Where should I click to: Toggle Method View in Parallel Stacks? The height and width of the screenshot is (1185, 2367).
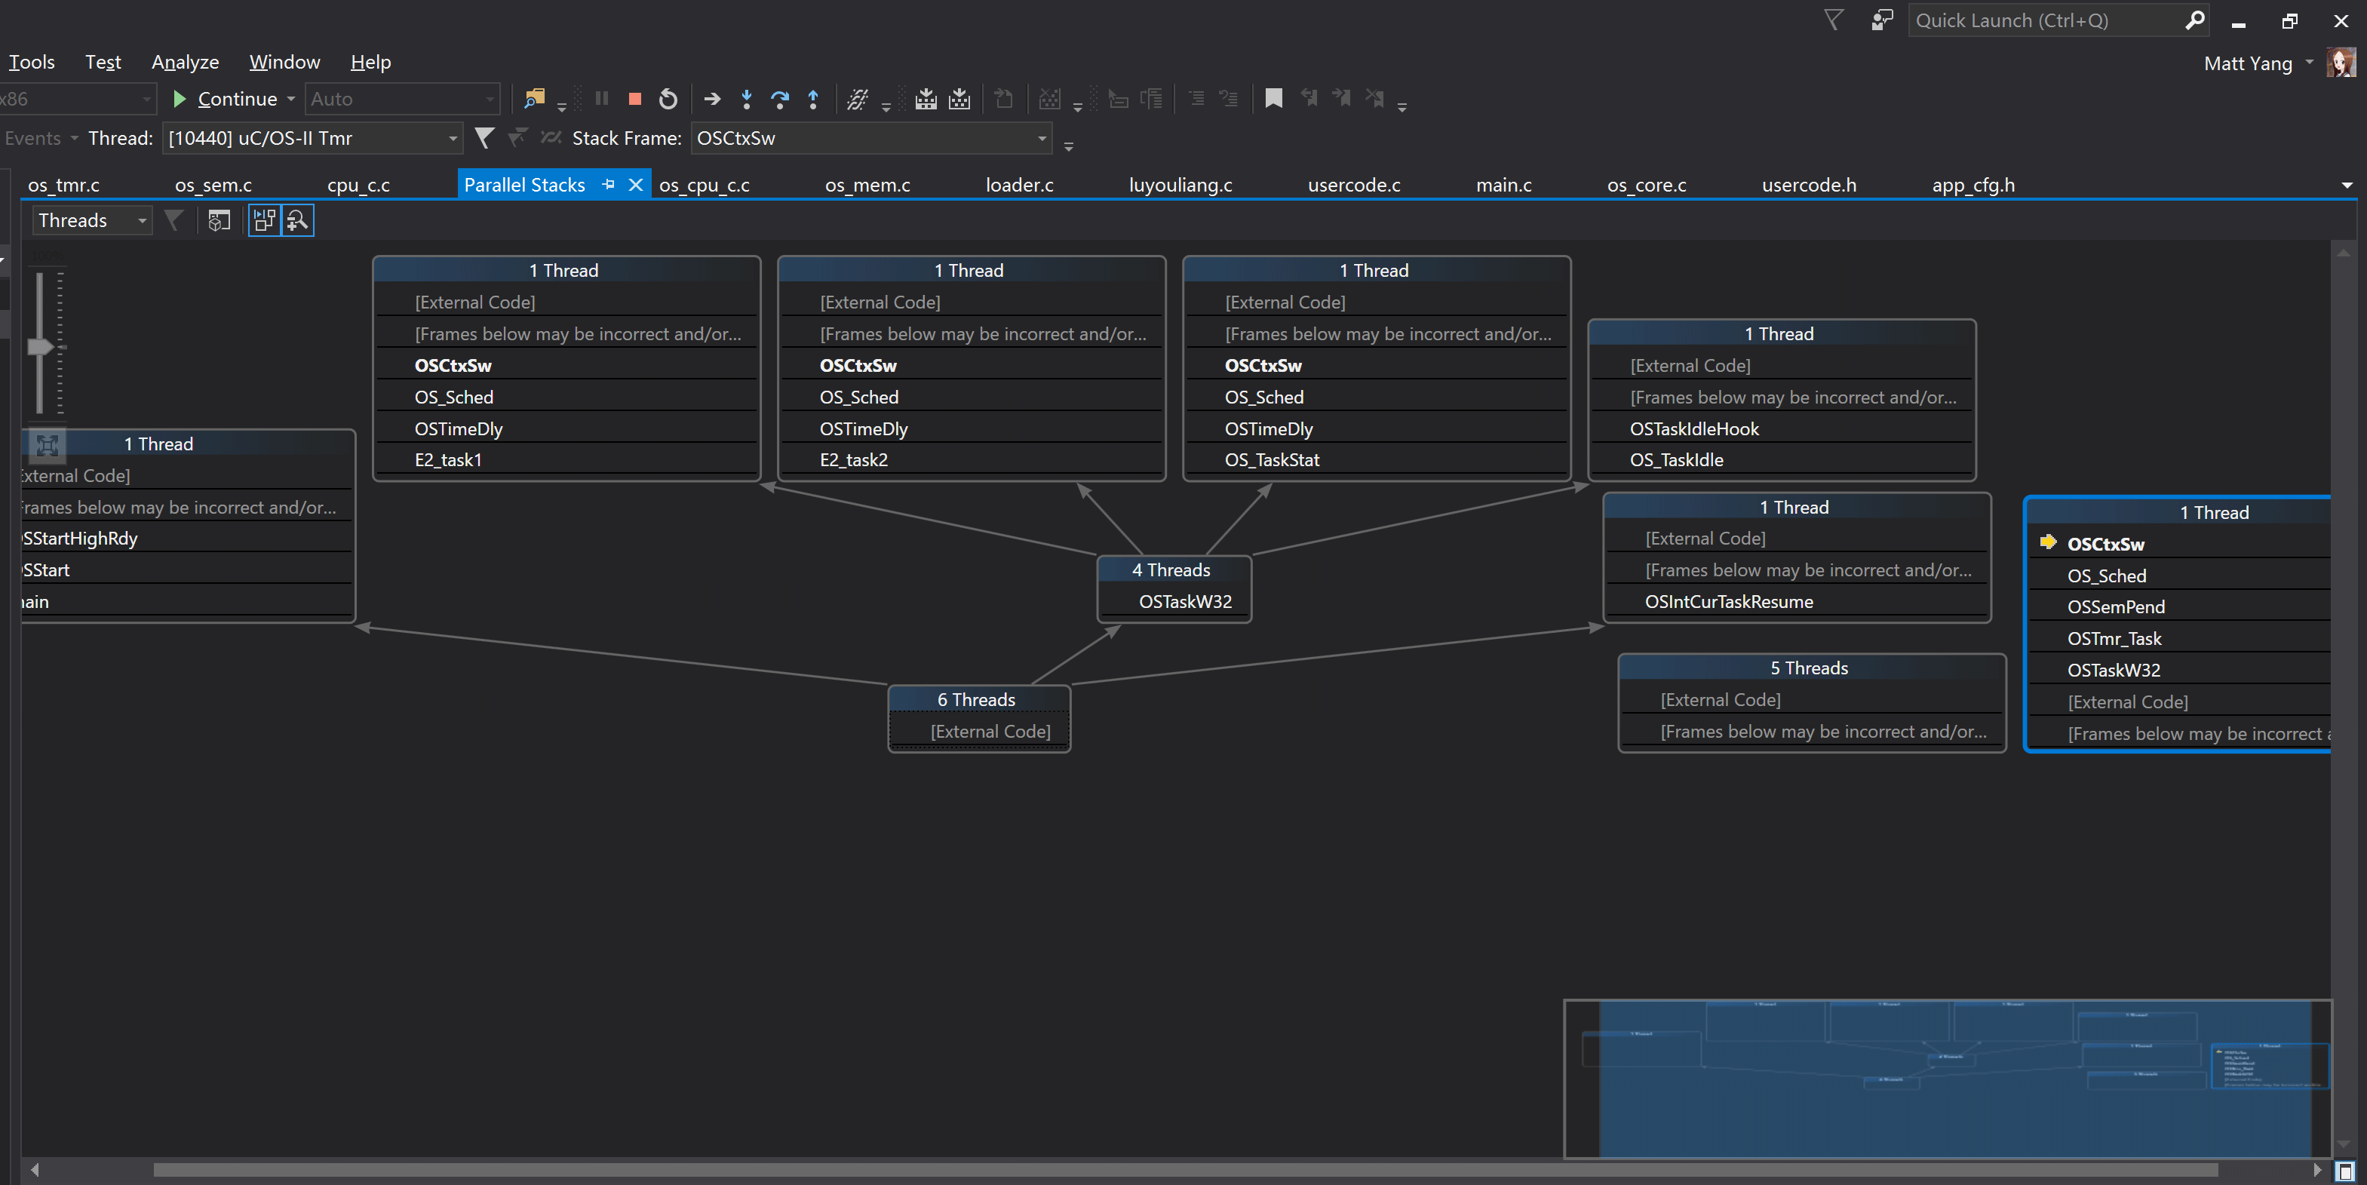[x=219, y=220]
